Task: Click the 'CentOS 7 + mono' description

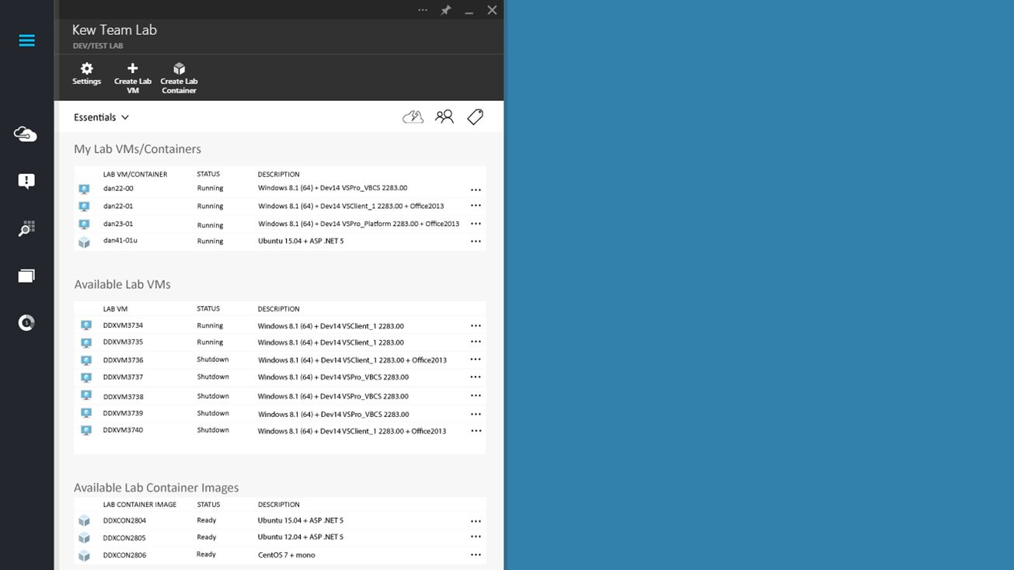Action: 287,555
